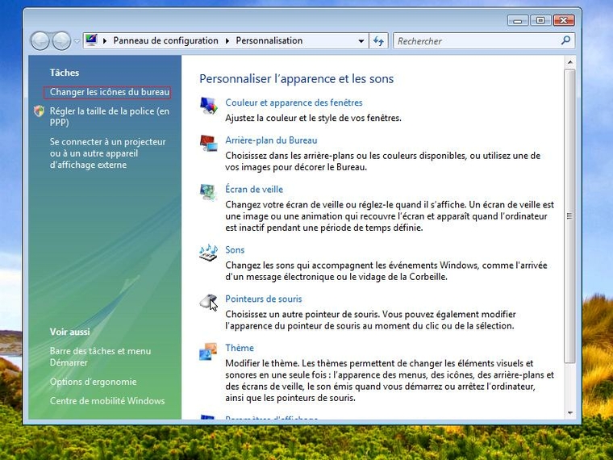Viewport: 613px width, 460px height.
Task: Minimize the Personnalisation window
Action: pyautogui.click(x=518, y=20)
